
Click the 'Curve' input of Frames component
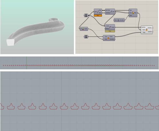[106, 36]
